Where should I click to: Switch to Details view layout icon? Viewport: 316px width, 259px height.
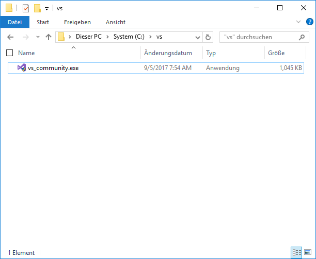(x=297, y=252)
